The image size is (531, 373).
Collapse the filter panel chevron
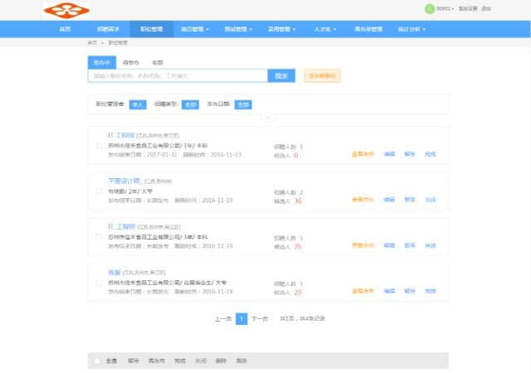point(266,118)
